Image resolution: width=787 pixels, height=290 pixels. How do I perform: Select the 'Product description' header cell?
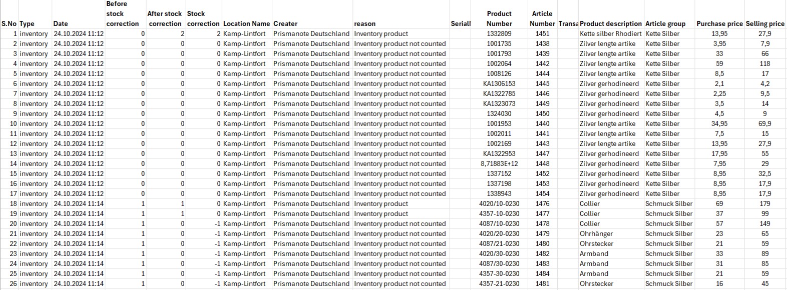pyautogui.click(x=611, y=23)
